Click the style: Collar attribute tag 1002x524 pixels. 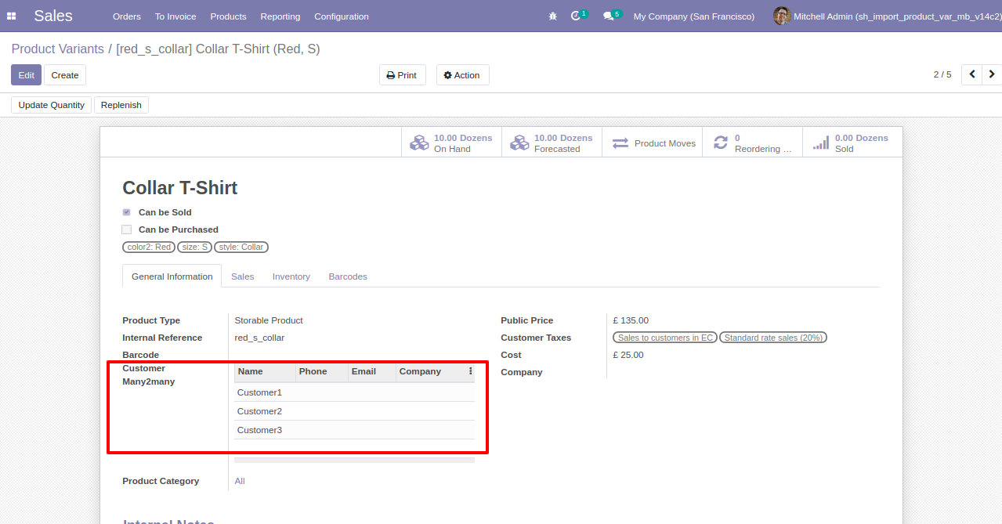241,247
